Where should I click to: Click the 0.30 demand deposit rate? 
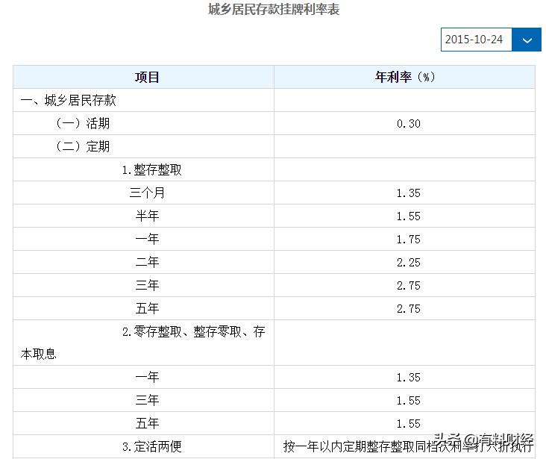pyautogui.click(x=408, y=124)
